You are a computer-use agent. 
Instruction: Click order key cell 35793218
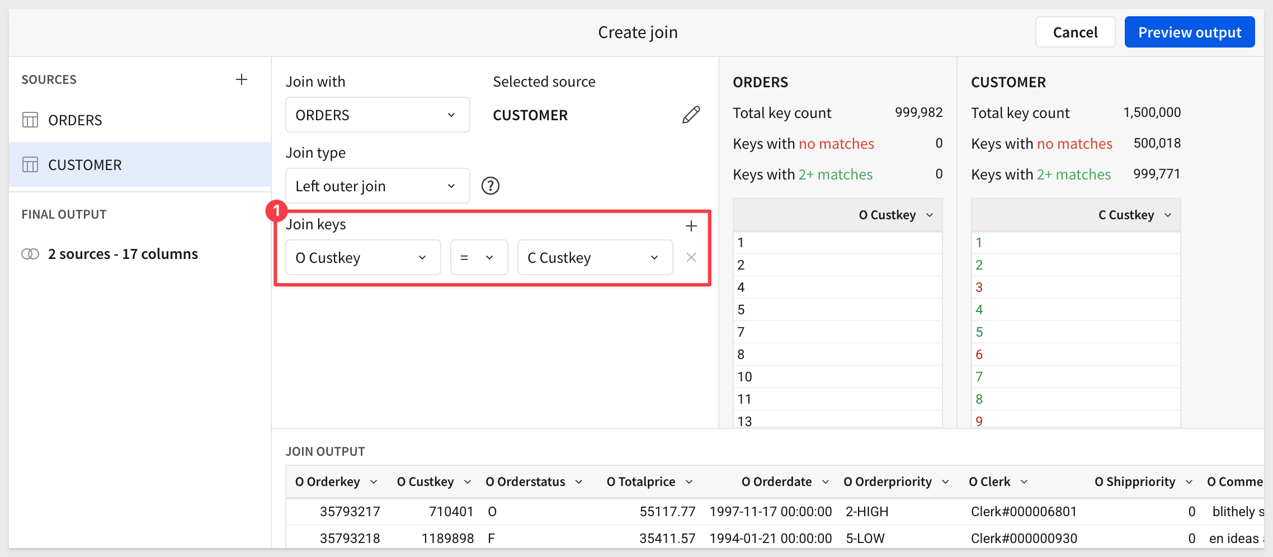pos(350,539)
